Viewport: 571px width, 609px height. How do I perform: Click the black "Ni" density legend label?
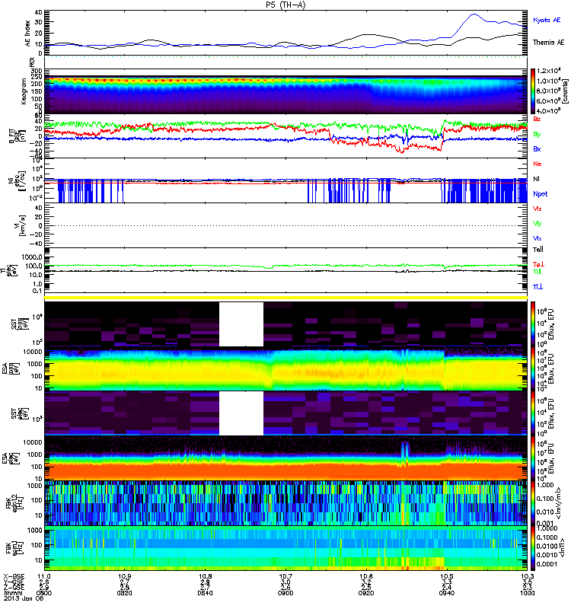(x=536, y=179)
